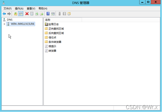Click the Forward arrow toolbar icon

pos(9,14)
